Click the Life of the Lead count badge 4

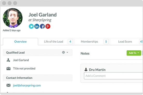coord(70,42)
